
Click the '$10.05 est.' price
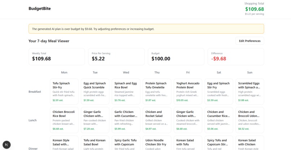click(182, 100)
